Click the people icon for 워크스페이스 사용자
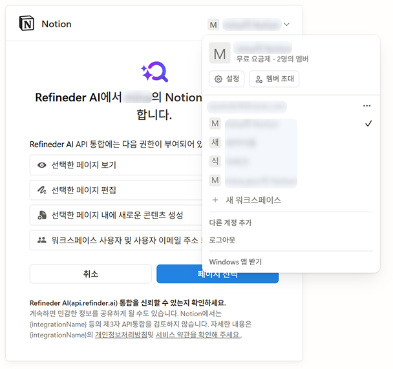 pos(42,240)
